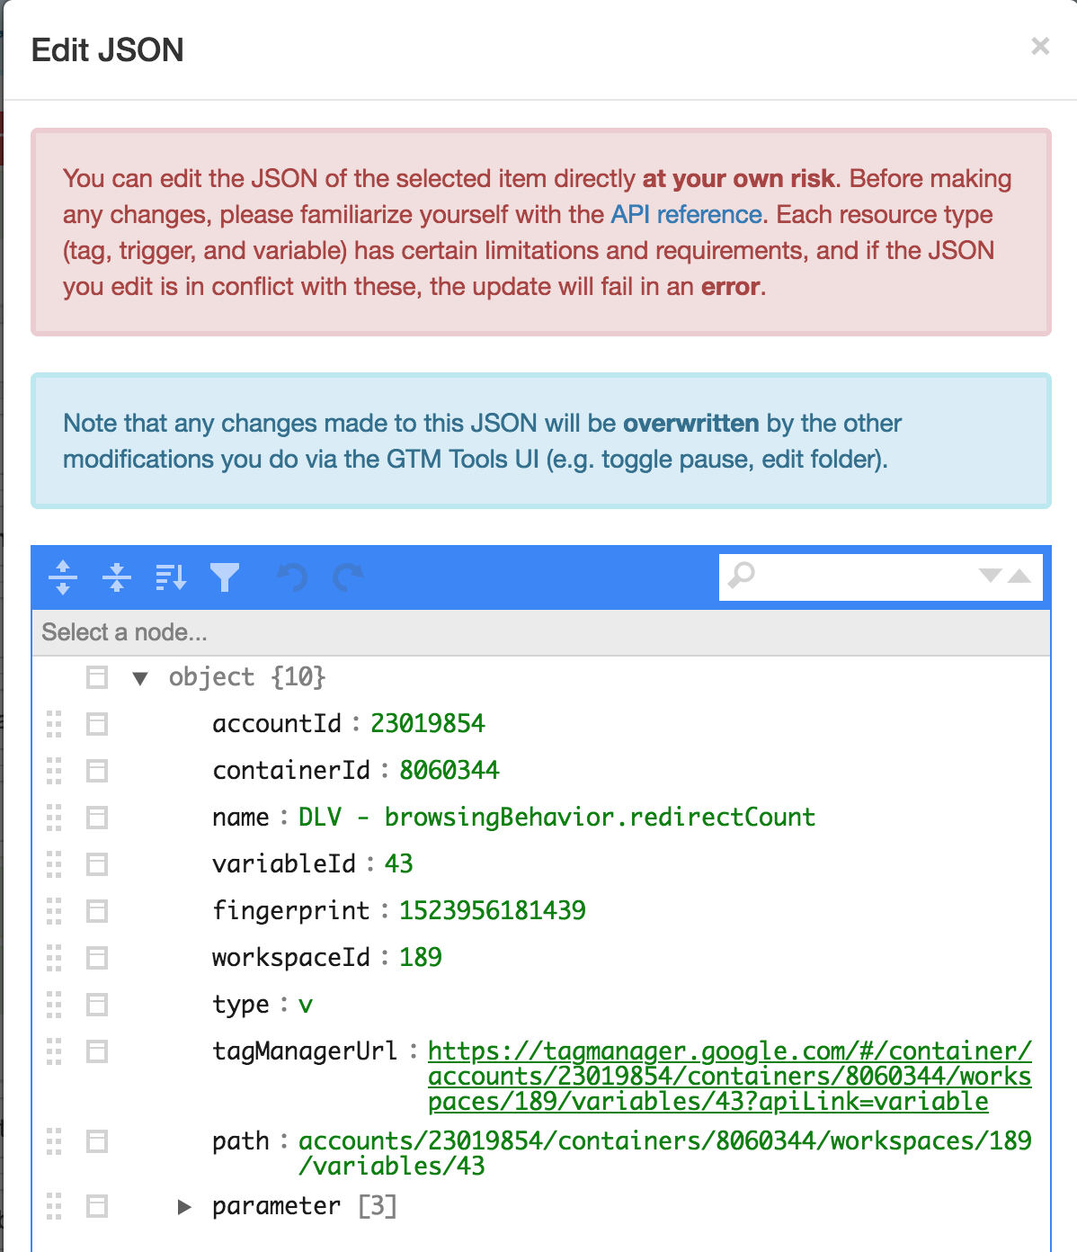Open the API reference link
The width and height of the screenshot is (1077, 1252).
click(x=687, y=215)
